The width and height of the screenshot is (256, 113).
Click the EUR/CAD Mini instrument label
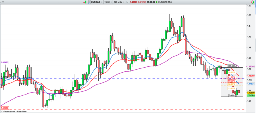point(166,2)
